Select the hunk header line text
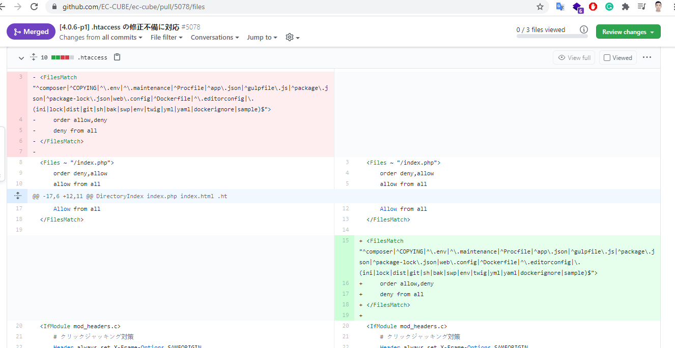 [x=130, y=196]
